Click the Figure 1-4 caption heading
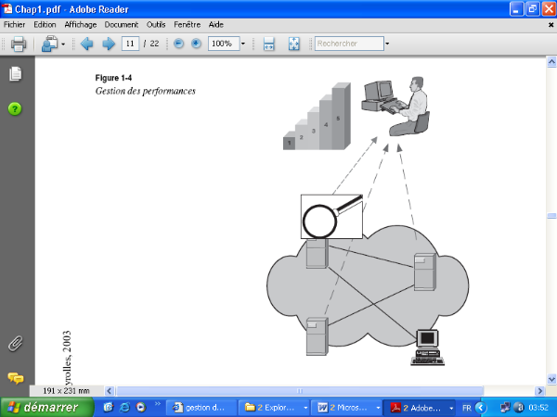Viewport: 557px width, 417px height. (x=113, y=78)
